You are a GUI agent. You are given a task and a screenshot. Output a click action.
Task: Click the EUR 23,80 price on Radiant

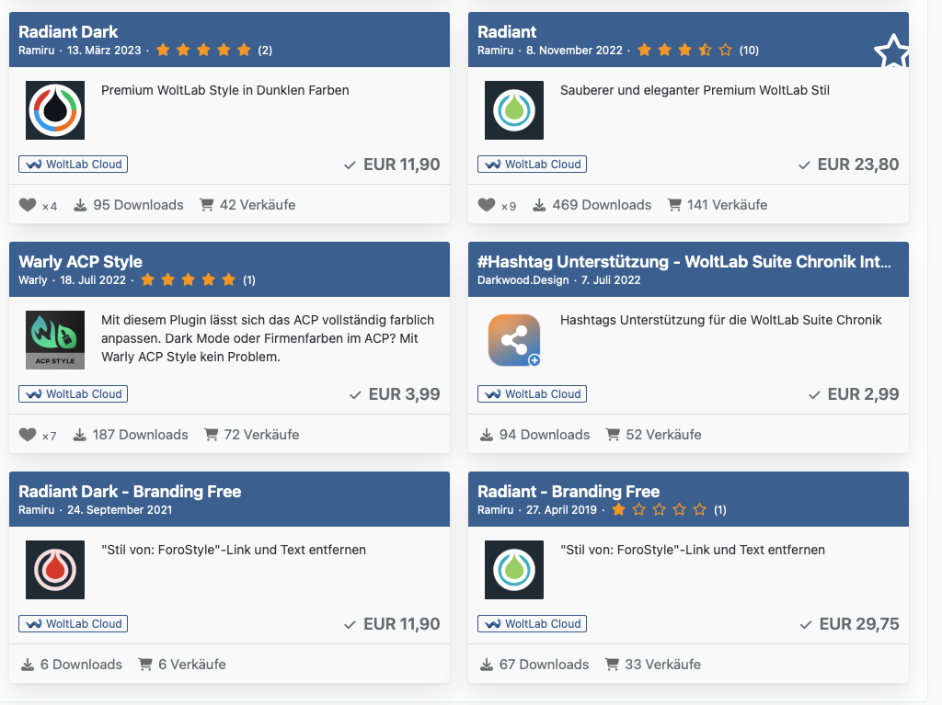click(x=857, y=165)
